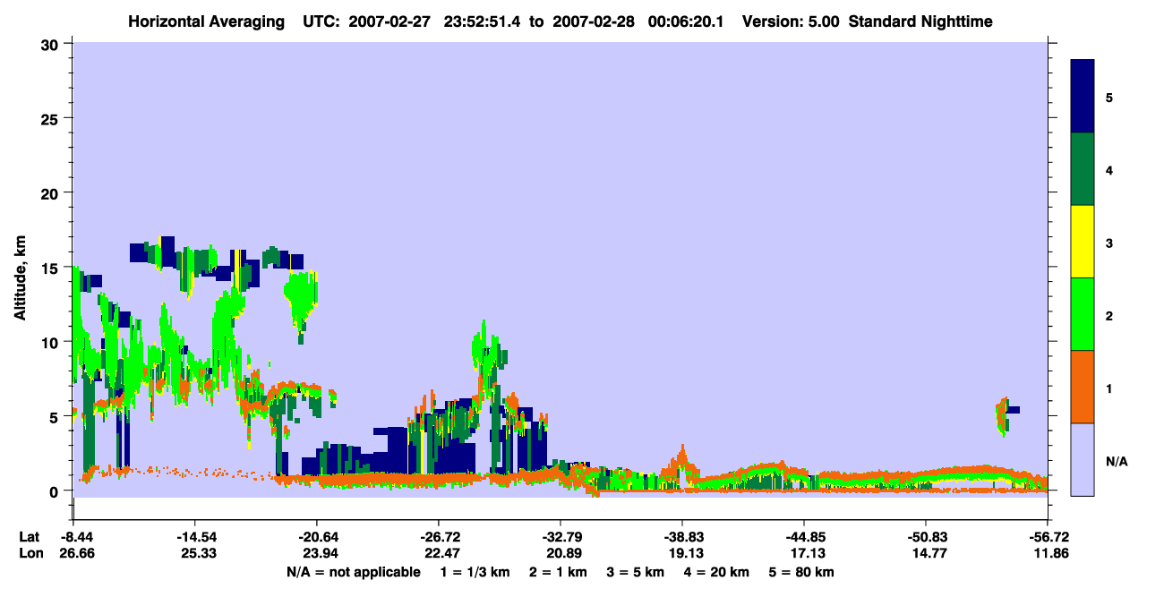This screenshot has width=1164, height=597.
Task: Click latitude value -26.72
Action: click(x=440, y=537)
